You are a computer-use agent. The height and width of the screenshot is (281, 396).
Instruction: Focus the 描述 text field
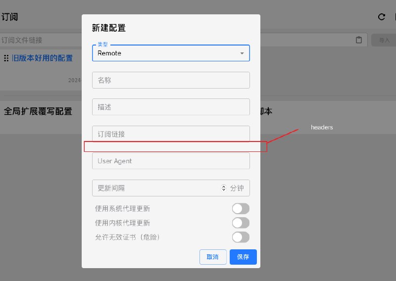171,107
